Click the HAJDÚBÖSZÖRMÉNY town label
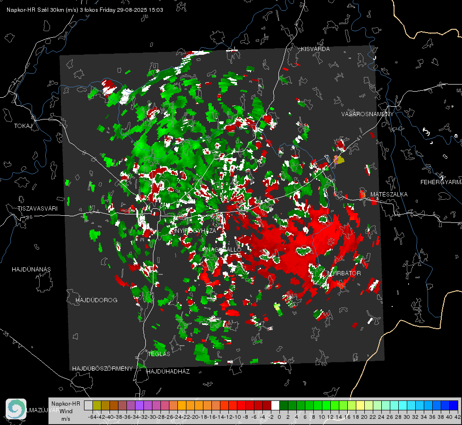The height and width of the screenshot is (425, 462). [102, 369]
